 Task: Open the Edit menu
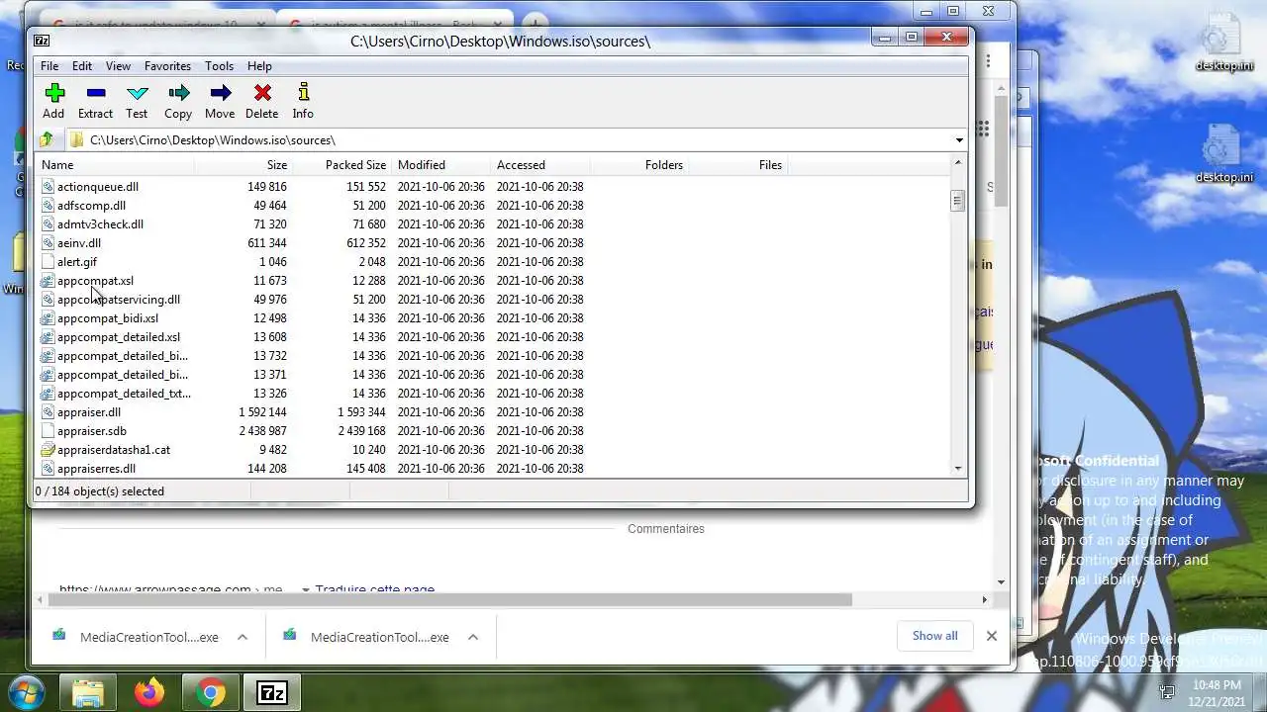point(82,66)
